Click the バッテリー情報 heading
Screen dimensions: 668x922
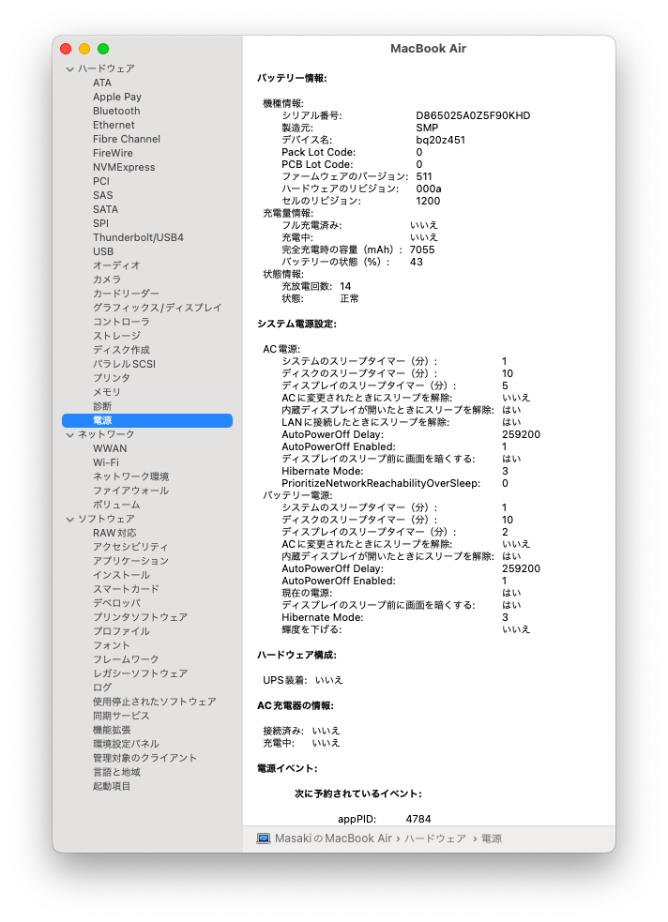coord(293,78)
